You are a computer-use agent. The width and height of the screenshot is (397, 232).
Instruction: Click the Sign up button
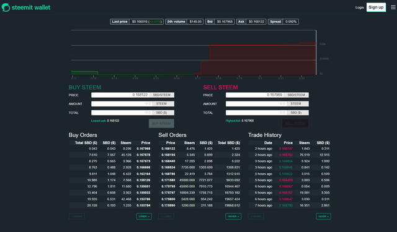376,7
